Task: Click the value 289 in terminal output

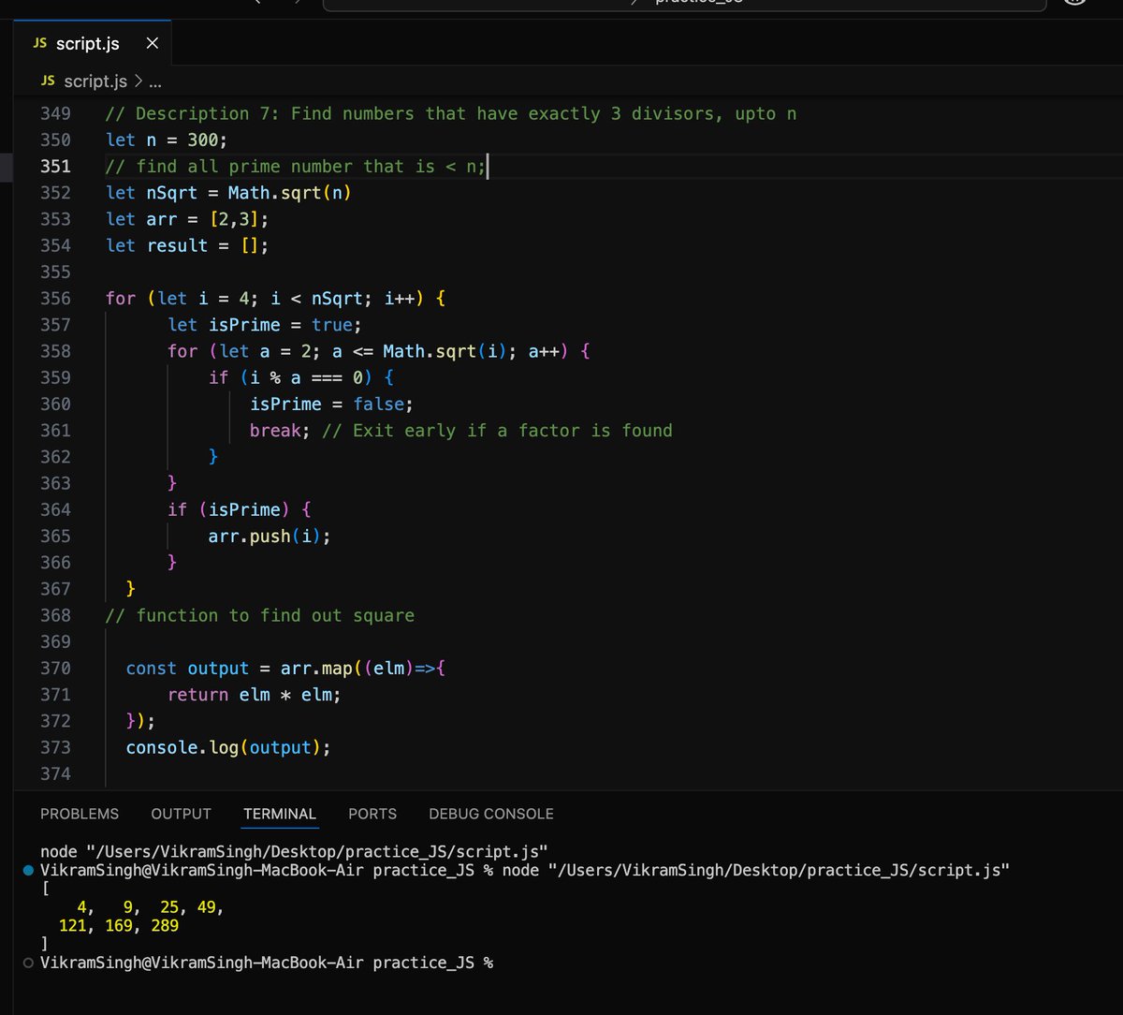Action: [164, 926]
